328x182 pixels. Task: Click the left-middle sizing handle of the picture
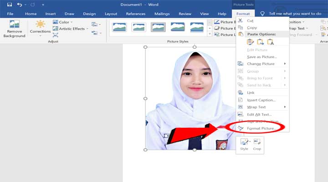(x=145, y=99)
